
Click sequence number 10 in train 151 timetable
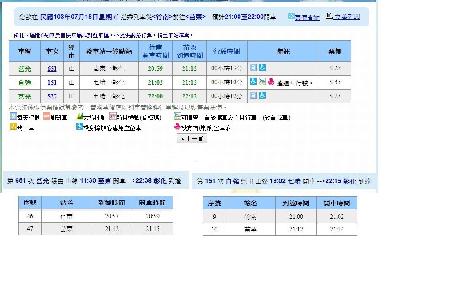214,230
